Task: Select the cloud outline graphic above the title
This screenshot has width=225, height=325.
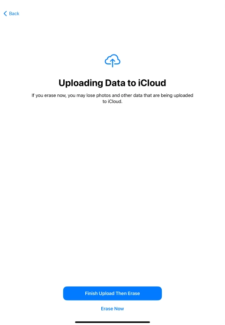Action: (x=112, y=61)
